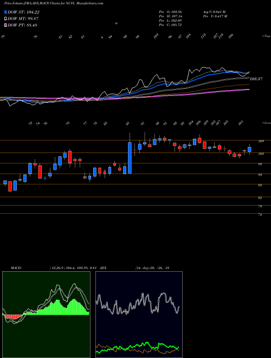The width and height of the screenshot is (271, 358).
Task: Click the 'Pre L: 102.09' value
Action: point(170,21)
